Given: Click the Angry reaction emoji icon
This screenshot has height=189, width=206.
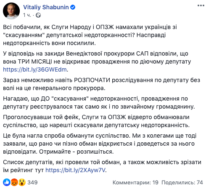Looking at the screenshot, I should (14, 182).
